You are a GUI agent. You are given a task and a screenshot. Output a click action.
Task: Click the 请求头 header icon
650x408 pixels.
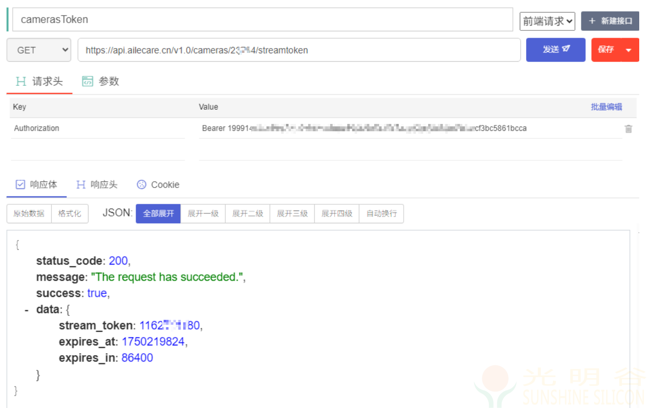(21, 81)
